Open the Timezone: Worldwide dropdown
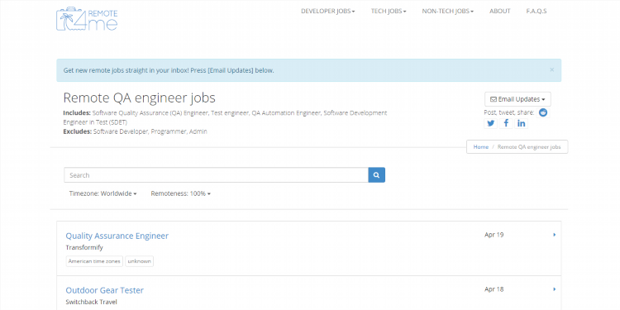 click(x=103, y=193)
